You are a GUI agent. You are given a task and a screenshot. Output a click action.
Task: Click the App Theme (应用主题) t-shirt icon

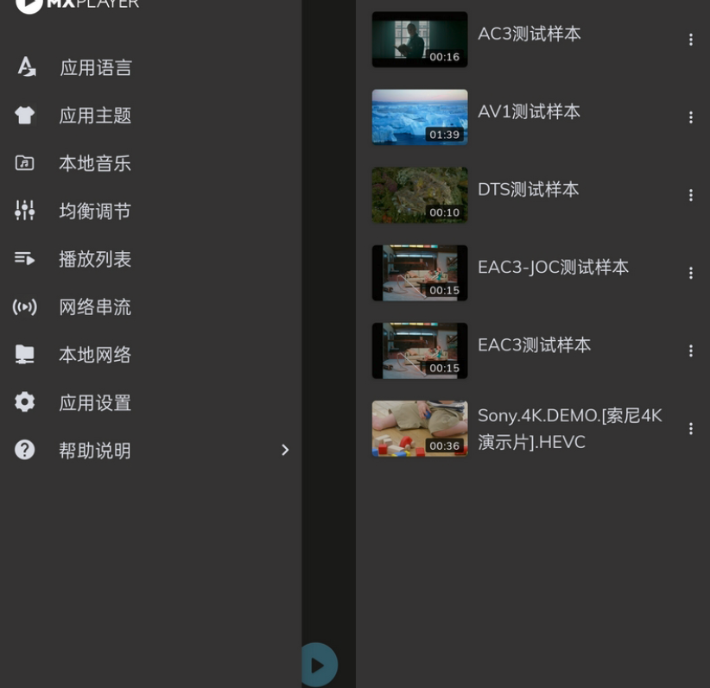coord(25,115)
